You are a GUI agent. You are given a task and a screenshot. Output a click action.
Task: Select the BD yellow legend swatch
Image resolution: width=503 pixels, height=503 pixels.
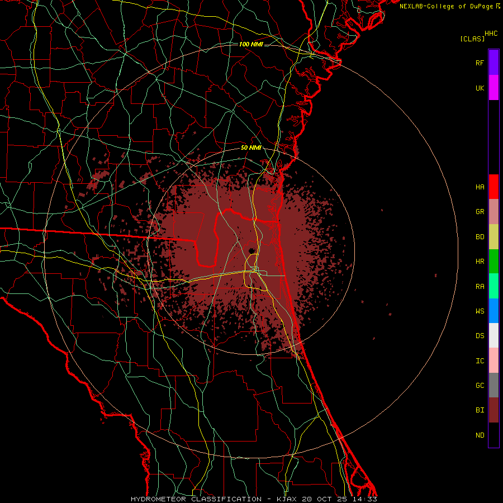(x=493, y=237)
